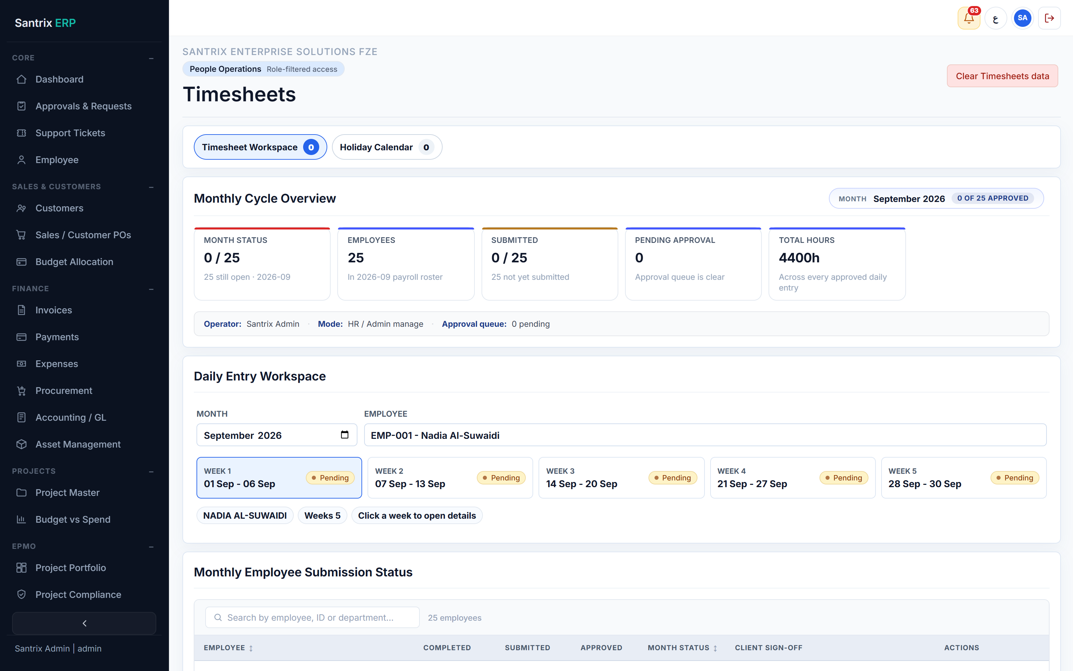Collapse the FINANCE sidebar section
This screenshot has width=1073, height=671.
point(151,289)
